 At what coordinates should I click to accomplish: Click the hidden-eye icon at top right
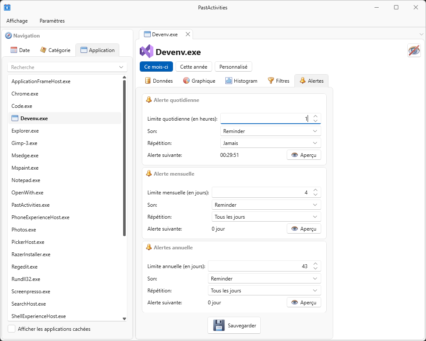[x=414, y=50]
